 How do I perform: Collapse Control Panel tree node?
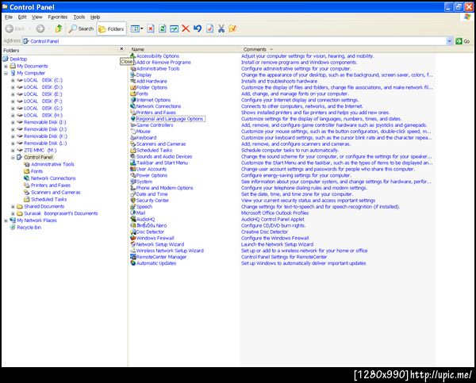(13, 157)
